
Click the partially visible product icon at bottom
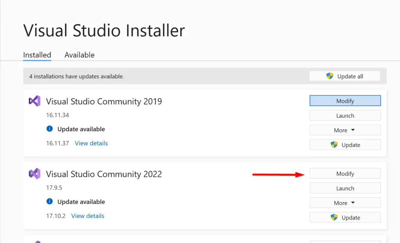click(x=37, y=241)
